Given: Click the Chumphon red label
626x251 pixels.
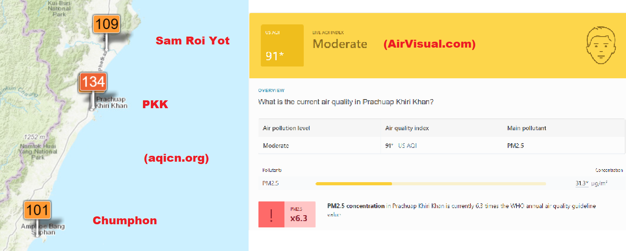Looking at the screenshot, I should tap(124, 221).
